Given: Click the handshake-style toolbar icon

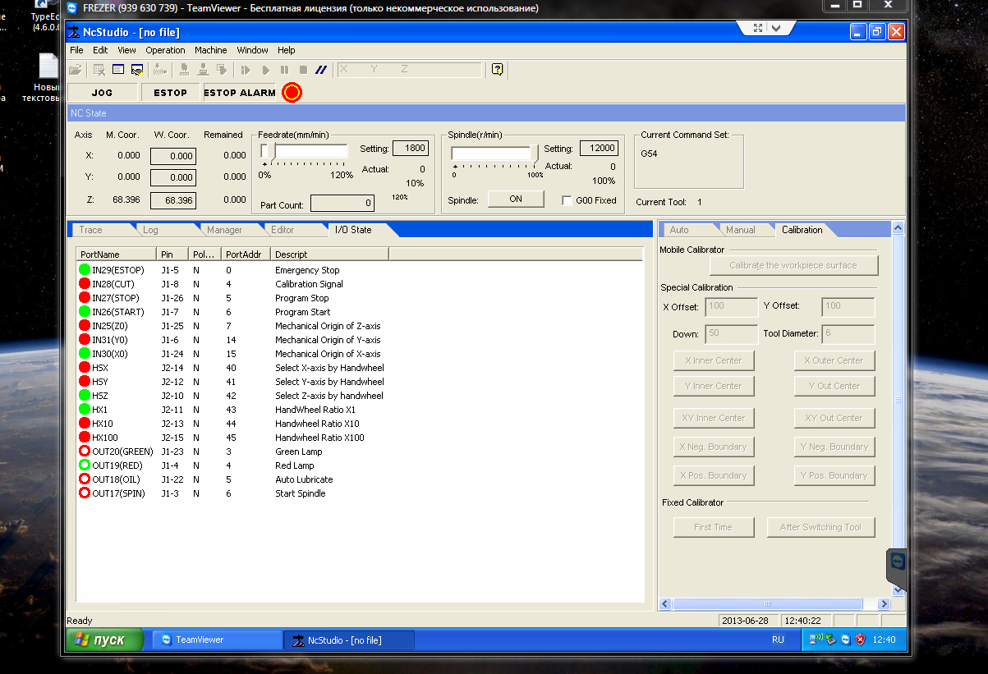Looking at the screenshot, I should (x=137, y=70).
